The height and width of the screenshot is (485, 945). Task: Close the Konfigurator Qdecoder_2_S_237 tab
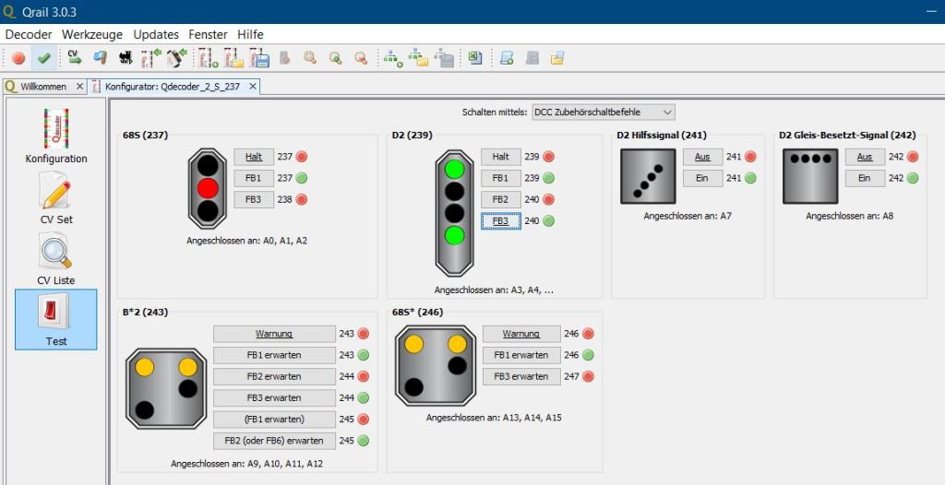click(253, 87)
